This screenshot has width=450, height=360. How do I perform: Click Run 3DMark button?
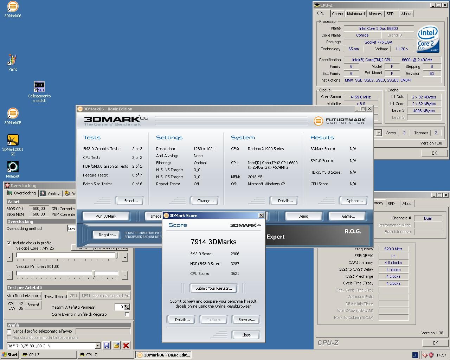click(x=106, y=216)
